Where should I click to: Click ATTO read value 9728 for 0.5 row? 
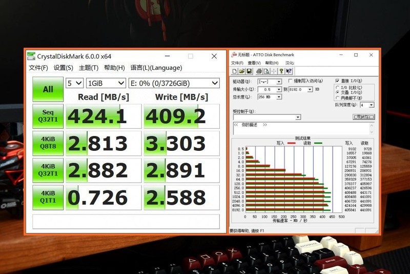[367, 149]
